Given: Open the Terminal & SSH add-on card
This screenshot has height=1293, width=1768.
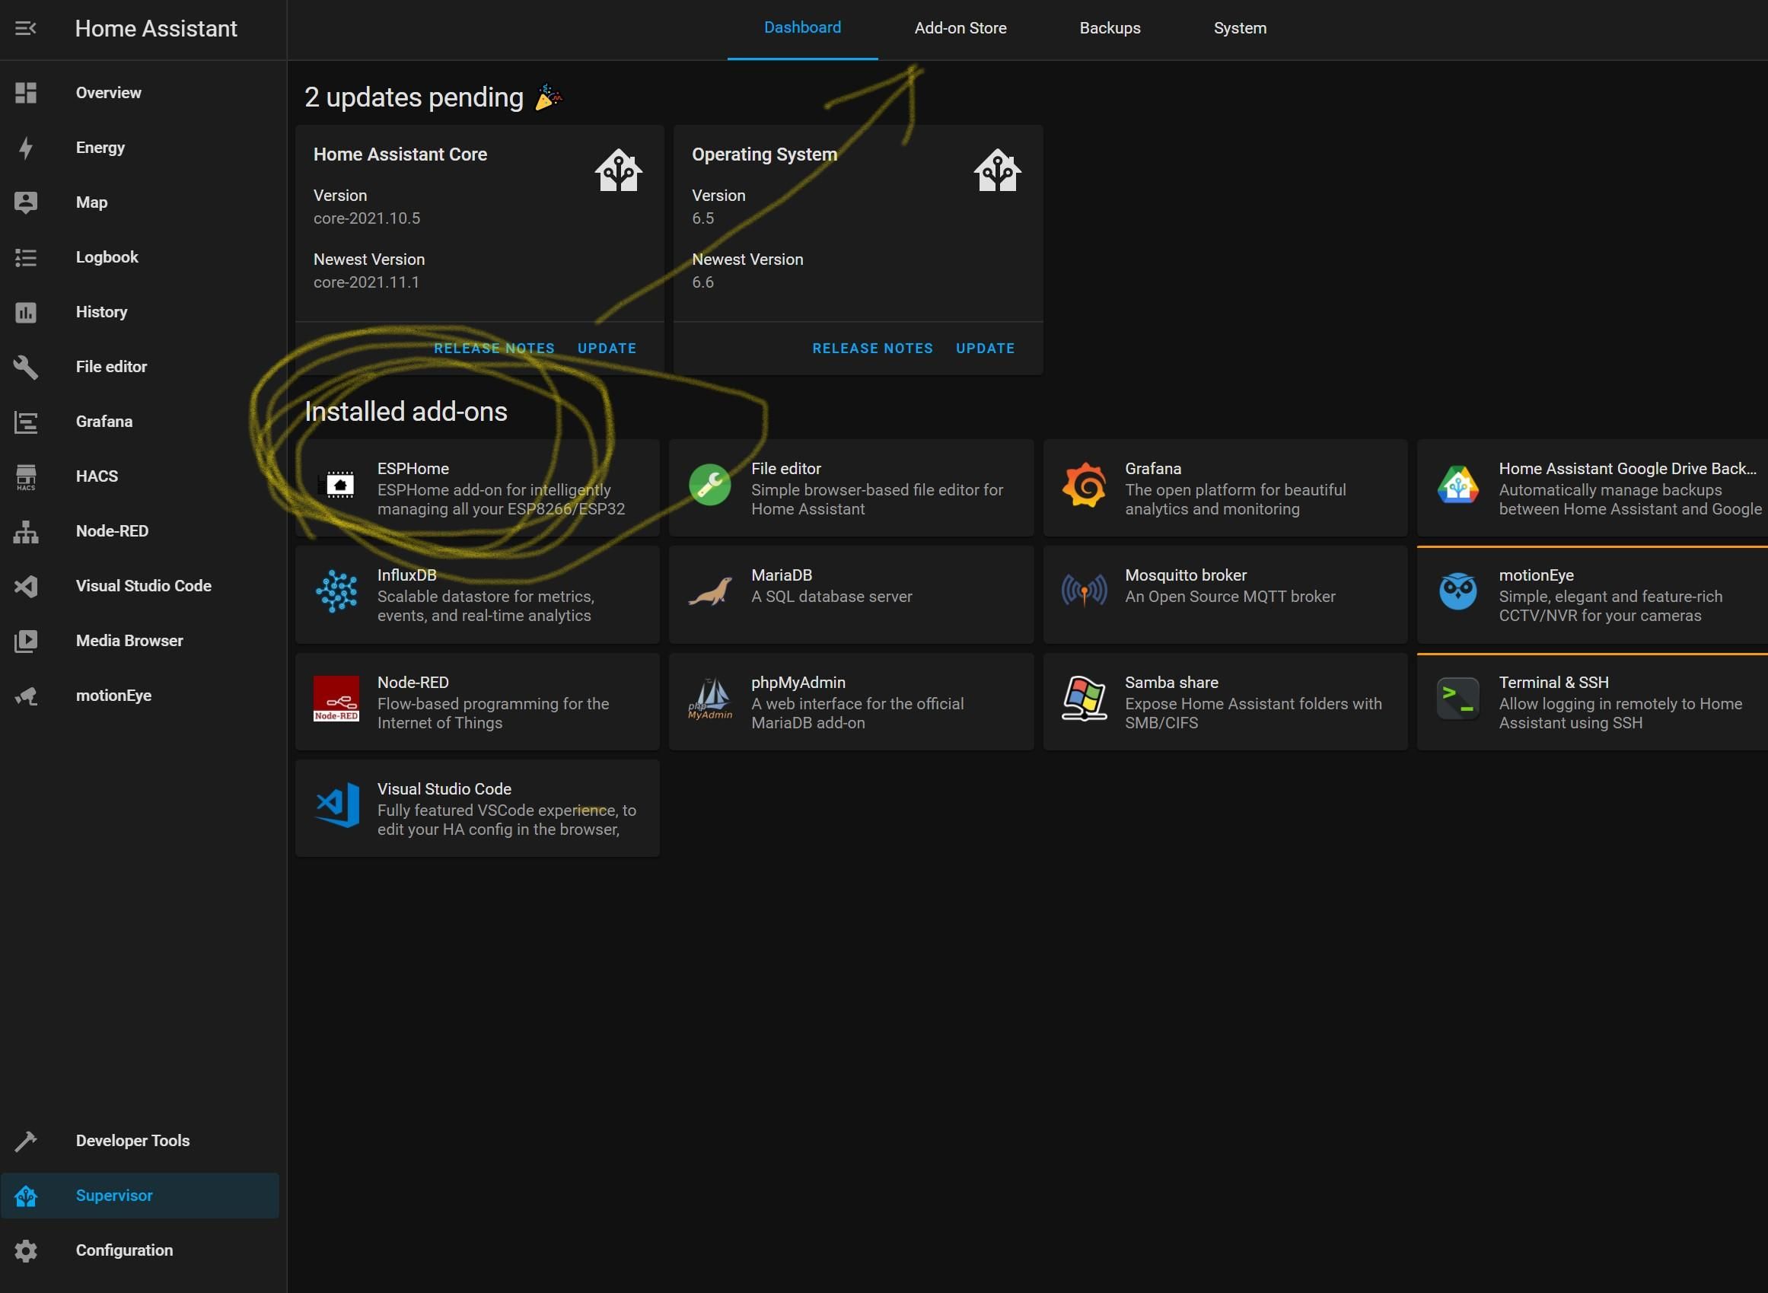Looking at the screenshot, I should tap(1591, 702).
